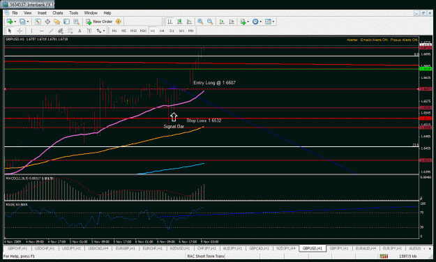Toggle chart Auto Scroll
This screenshot has height=262, width=436.
click(x=222, y=22)
